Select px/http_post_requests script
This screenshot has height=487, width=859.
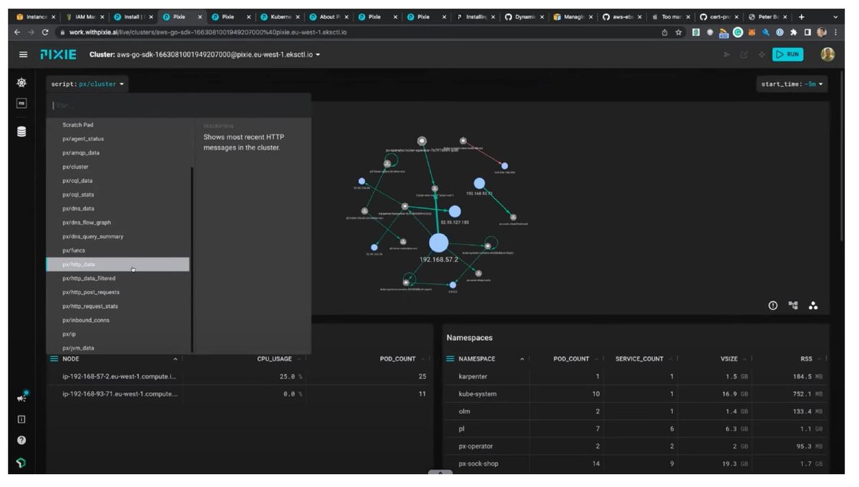(x=118, y=292)
